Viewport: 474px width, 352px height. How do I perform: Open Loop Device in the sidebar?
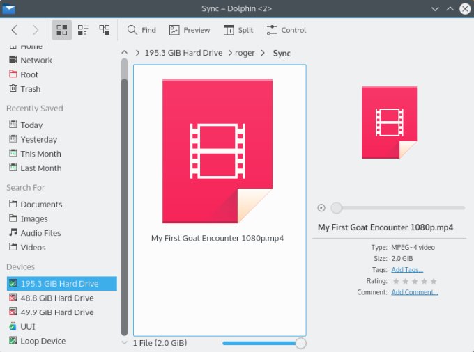click(x=43, y=341)
